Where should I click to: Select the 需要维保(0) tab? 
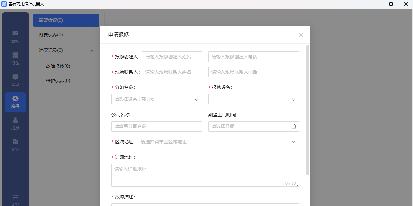coord(66,20)
